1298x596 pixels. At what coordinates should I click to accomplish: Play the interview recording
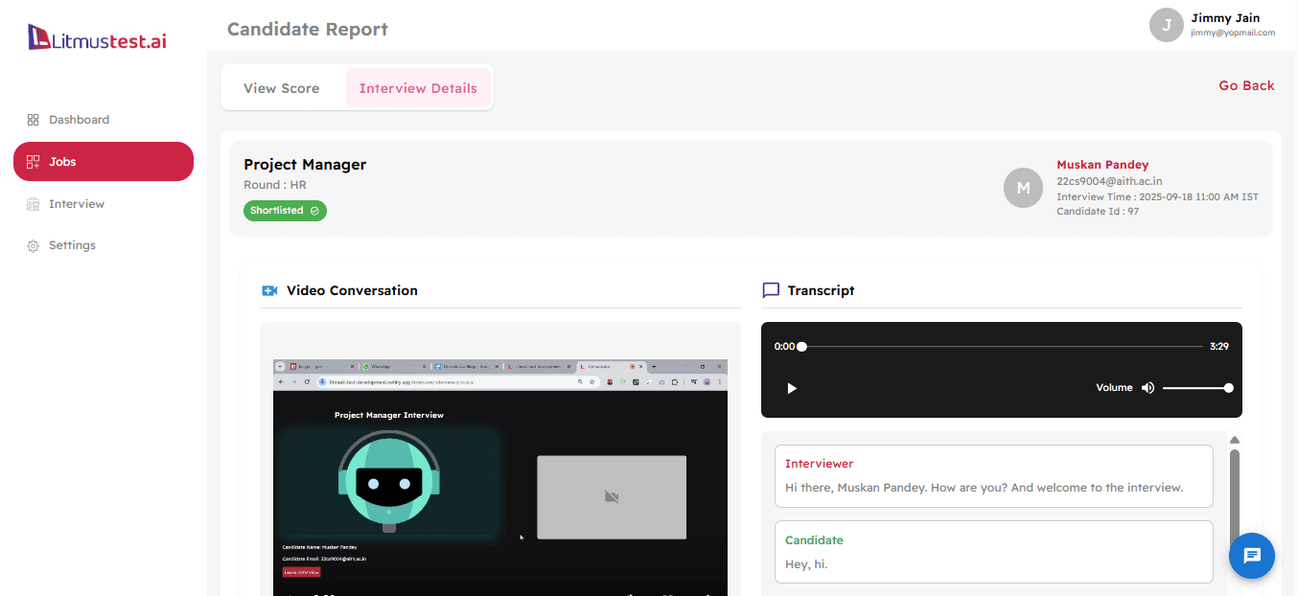coord(791,388)
